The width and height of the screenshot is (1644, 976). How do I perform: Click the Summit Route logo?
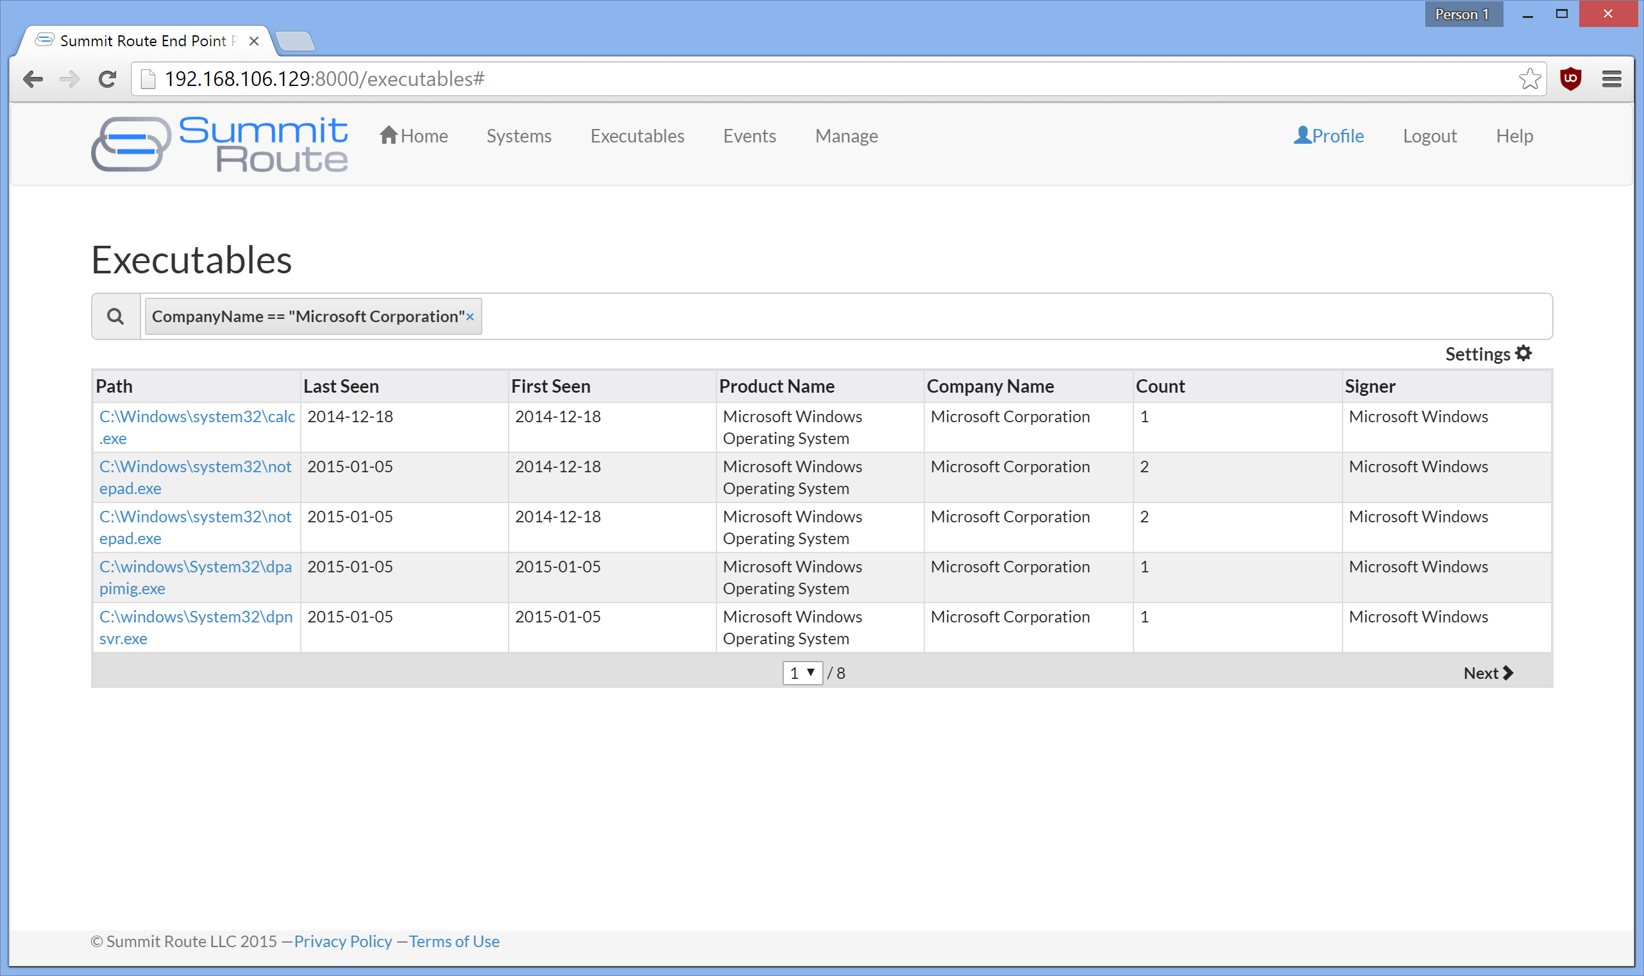(219, 144)
